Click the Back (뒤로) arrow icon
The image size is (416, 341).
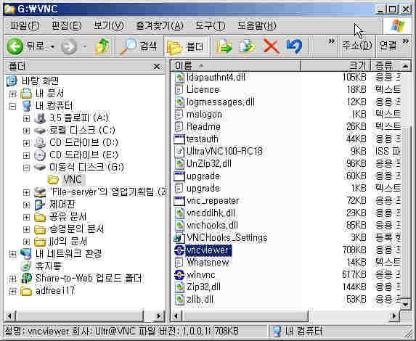[x=15, y=46]
